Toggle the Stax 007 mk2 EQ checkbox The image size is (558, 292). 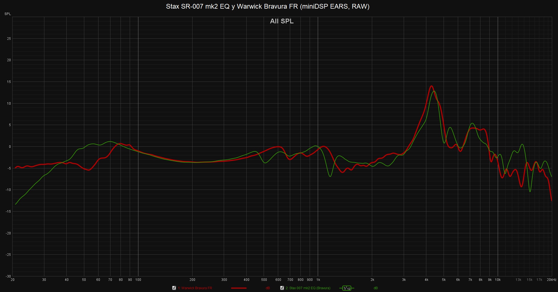coord(282,288)
